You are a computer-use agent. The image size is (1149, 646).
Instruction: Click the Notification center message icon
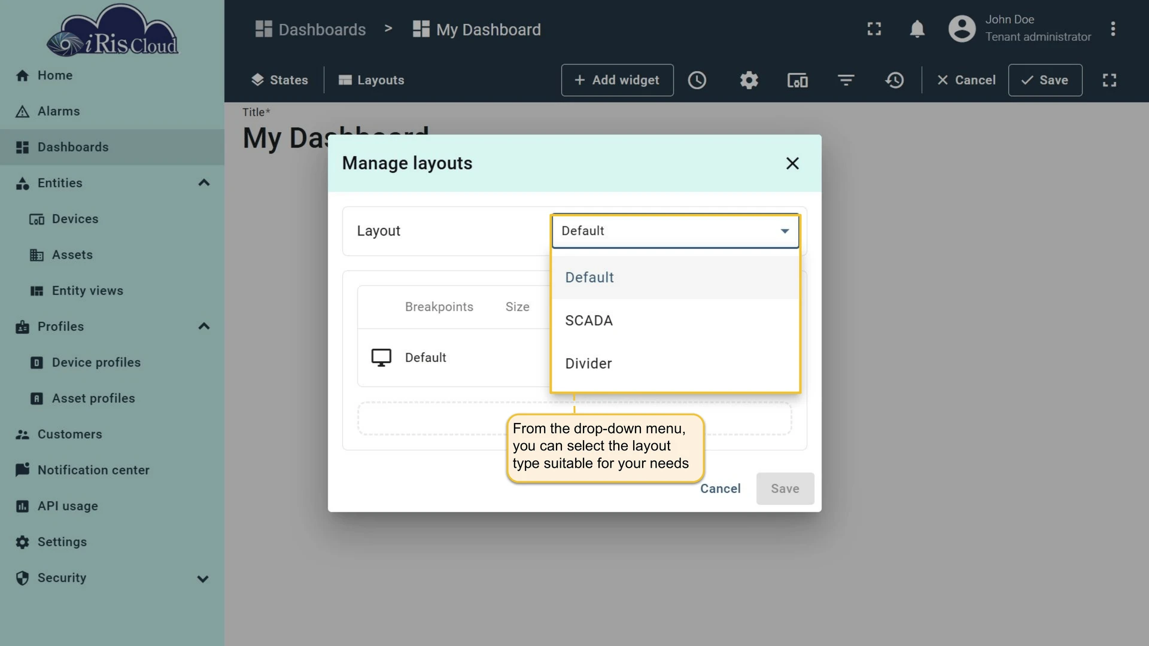click(22, 470)
